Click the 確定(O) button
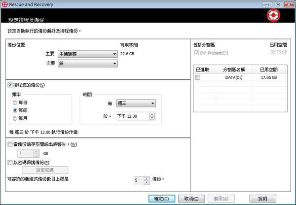The height and width of the screenshot is (205, 296). [162, 199]
